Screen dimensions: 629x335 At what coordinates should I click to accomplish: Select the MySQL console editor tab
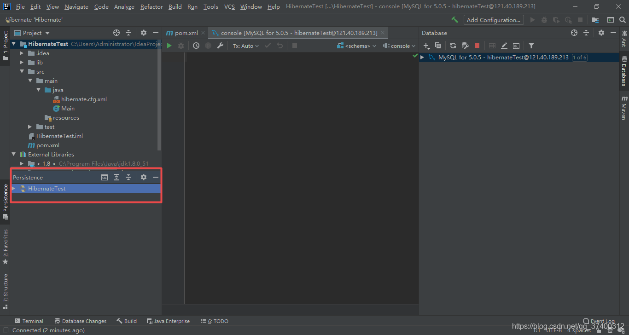[298, 33]
